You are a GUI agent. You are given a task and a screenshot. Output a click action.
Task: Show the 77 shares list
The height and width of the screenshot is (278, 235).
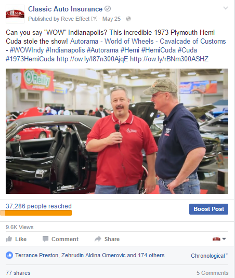tap(18, 273)
